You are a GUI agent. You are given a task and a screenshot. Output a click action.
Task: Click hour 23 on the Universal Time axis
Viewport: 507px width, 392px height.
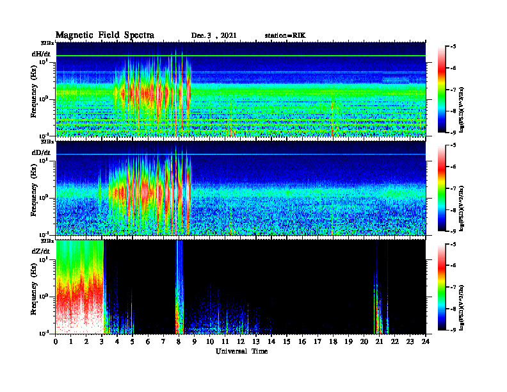coord(410,342)
